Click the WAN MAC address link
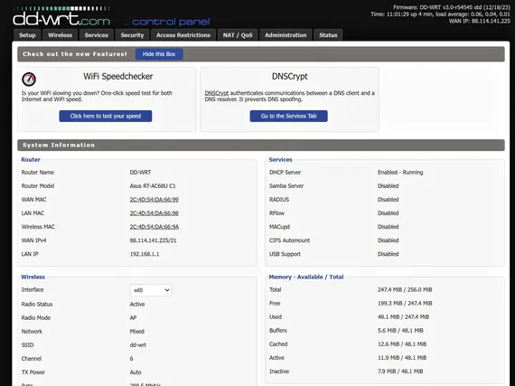 click(154, 200)
